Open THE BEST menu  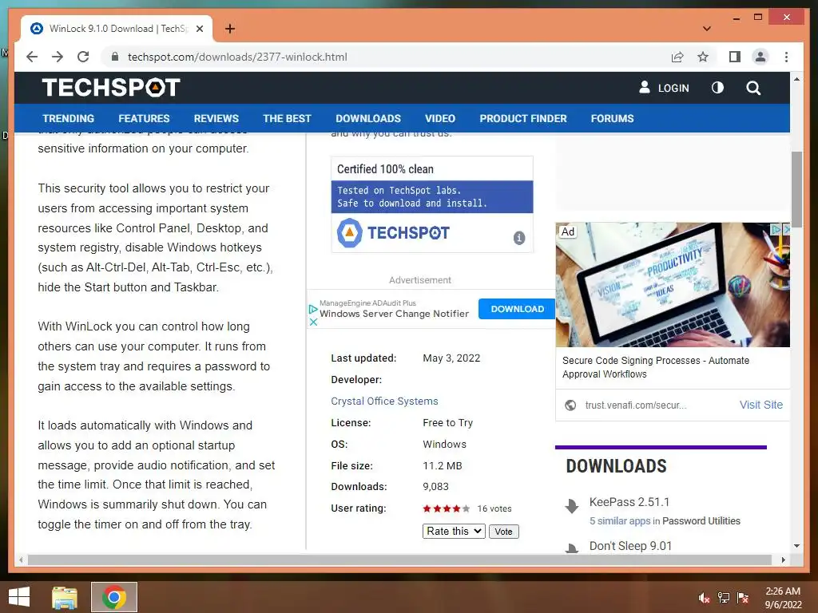click(x=287, y=118)
